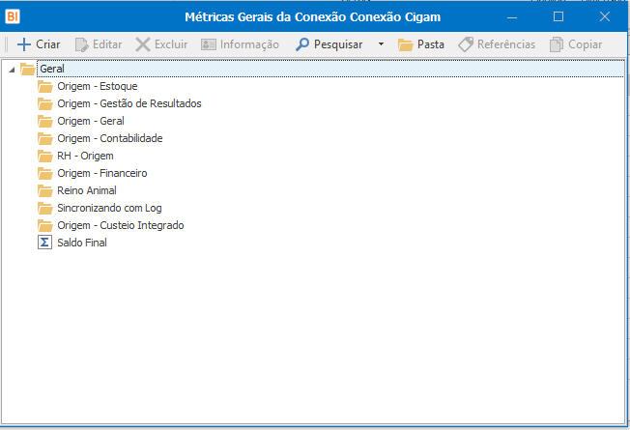The width and height of the screenshot is (630, 430).
Task: Click folder icon beside Origem - Estoque
Action: 45,86
